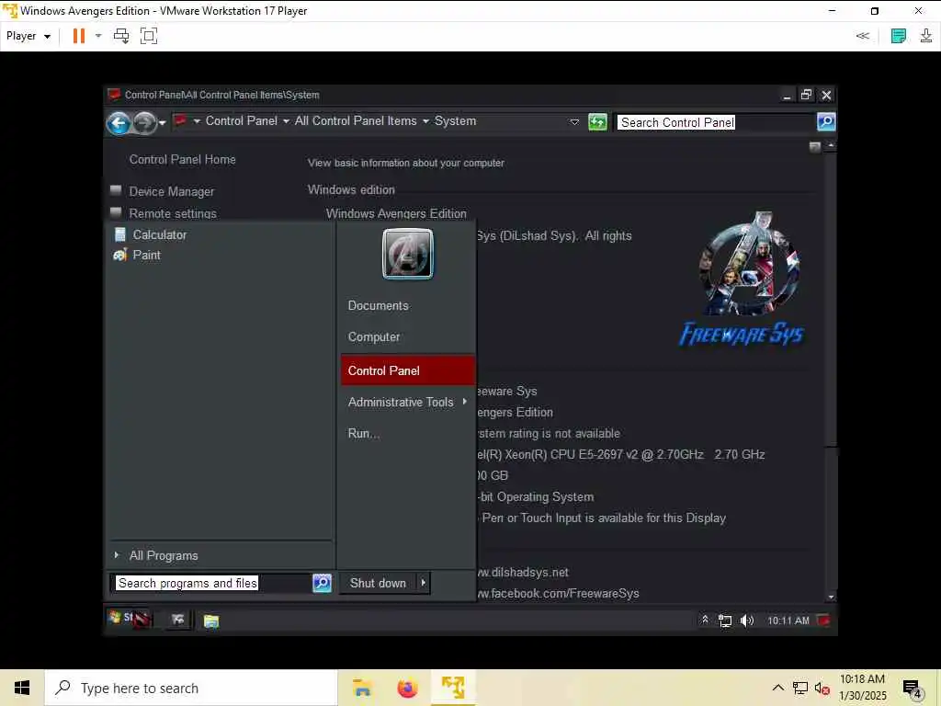Image resolution: width=941 pixels, height=706 pixels.
Task: Open the facebook.com/FreewareSys link
Action: click(558, 594)
